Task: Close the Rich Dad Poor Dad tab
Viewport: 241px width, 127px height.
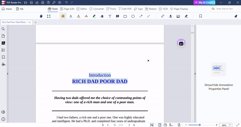Action: coord(30,22)
